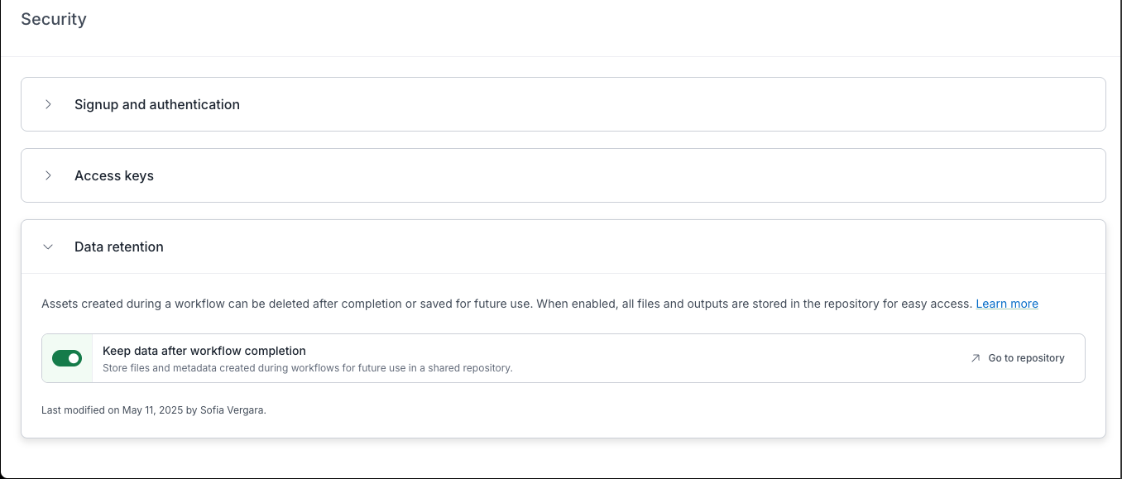Click the Data retention section title

tap(119, 247)
